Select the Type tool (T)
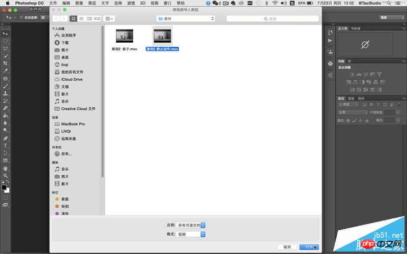Viewport: 407px width, 254px height. tap(5, 146)
